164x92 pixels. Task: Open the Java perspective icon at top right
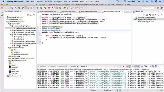(162, 8)
